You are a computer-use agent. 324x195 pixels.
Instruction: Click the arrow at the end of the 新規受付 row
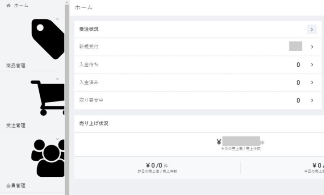(312, 47)
